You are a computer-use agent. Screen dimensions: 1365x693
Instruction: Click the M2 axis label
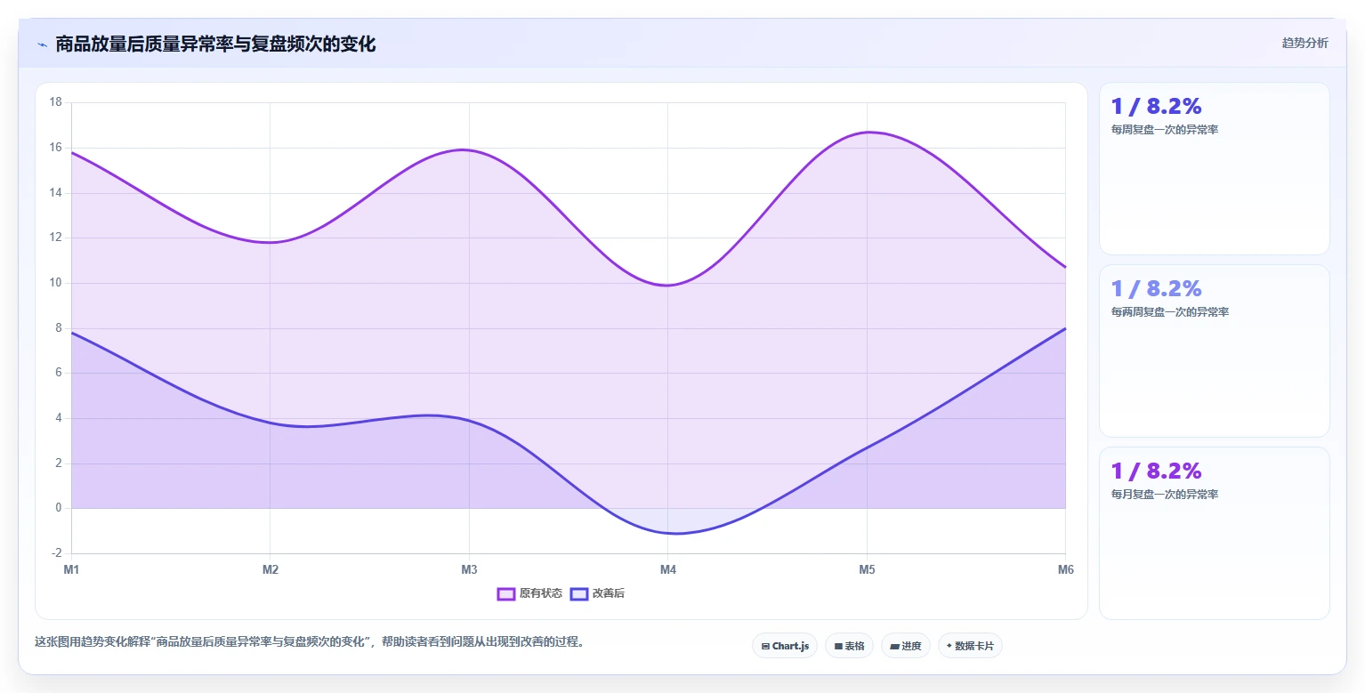coord(271,569)
